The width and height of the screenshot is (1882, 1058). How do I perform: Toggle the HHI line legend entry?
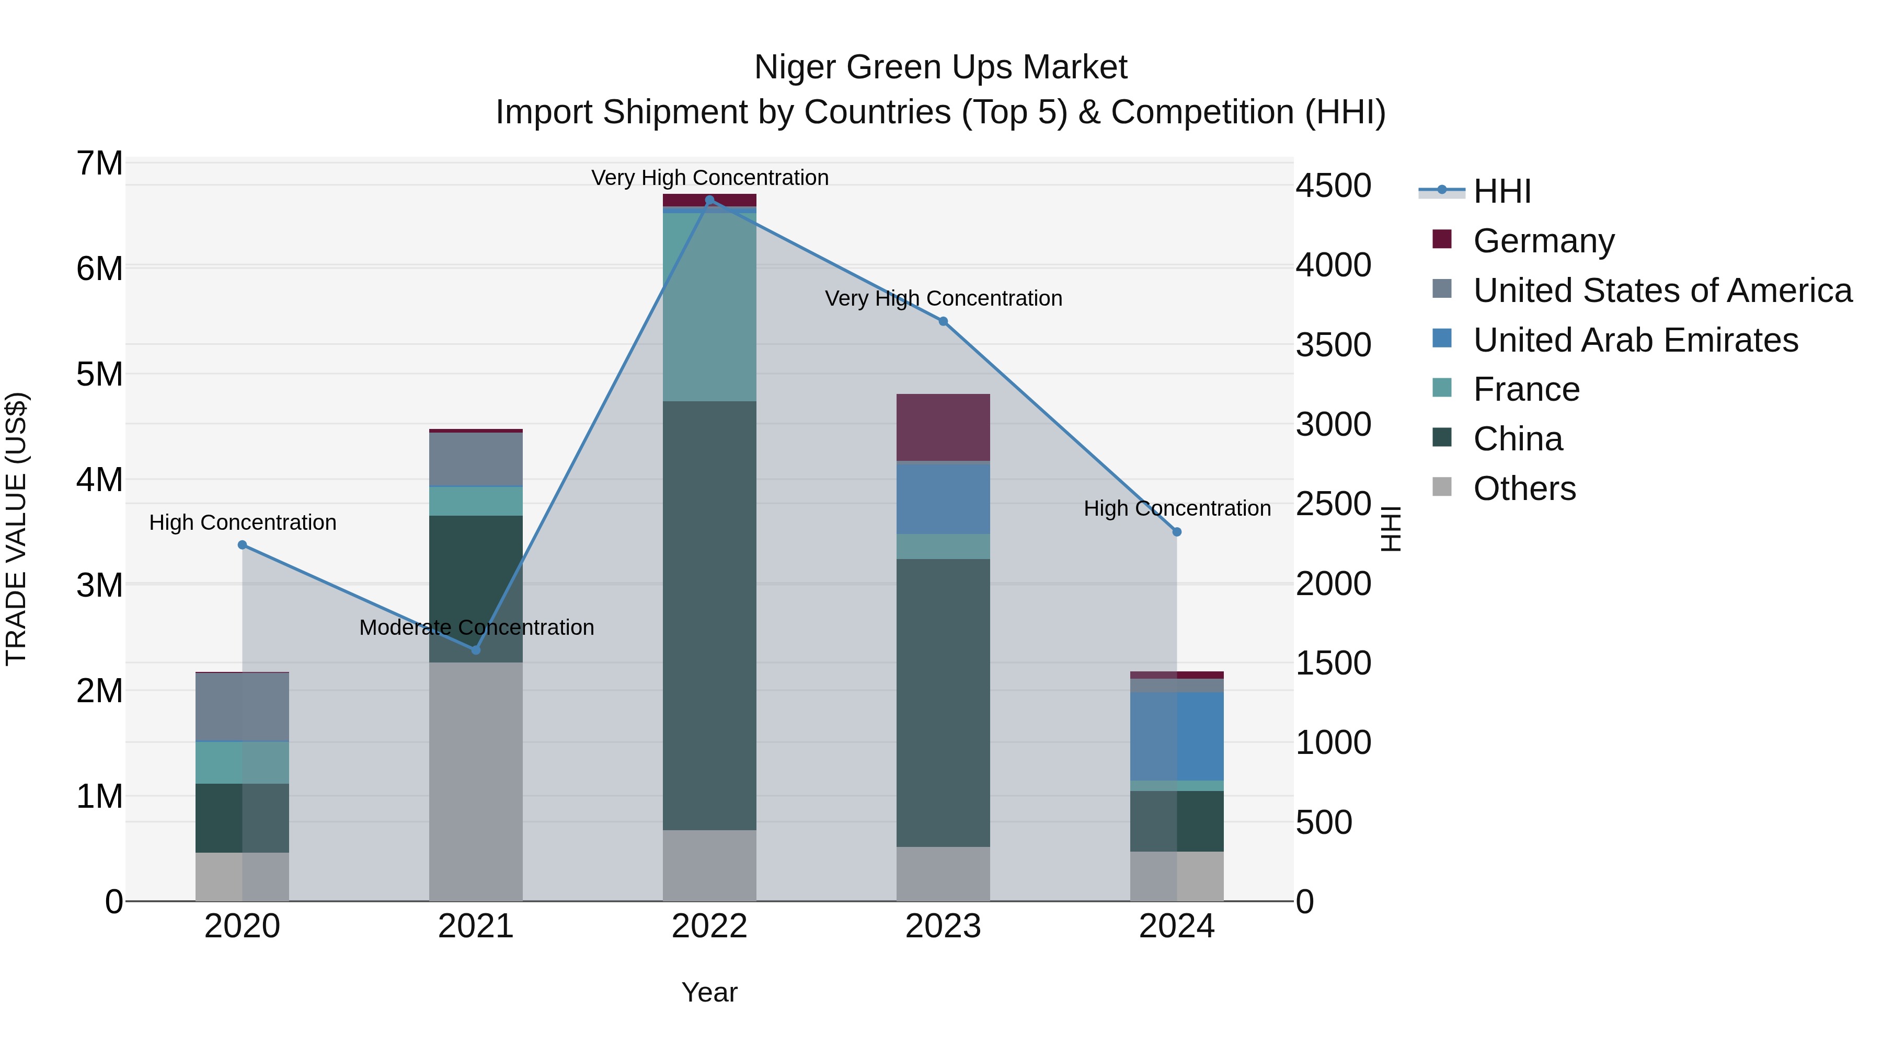point(1474,191)
